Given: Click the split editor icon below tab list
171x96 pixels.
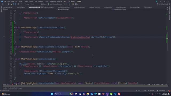Looking at the screenshot, I should [167, 9].
